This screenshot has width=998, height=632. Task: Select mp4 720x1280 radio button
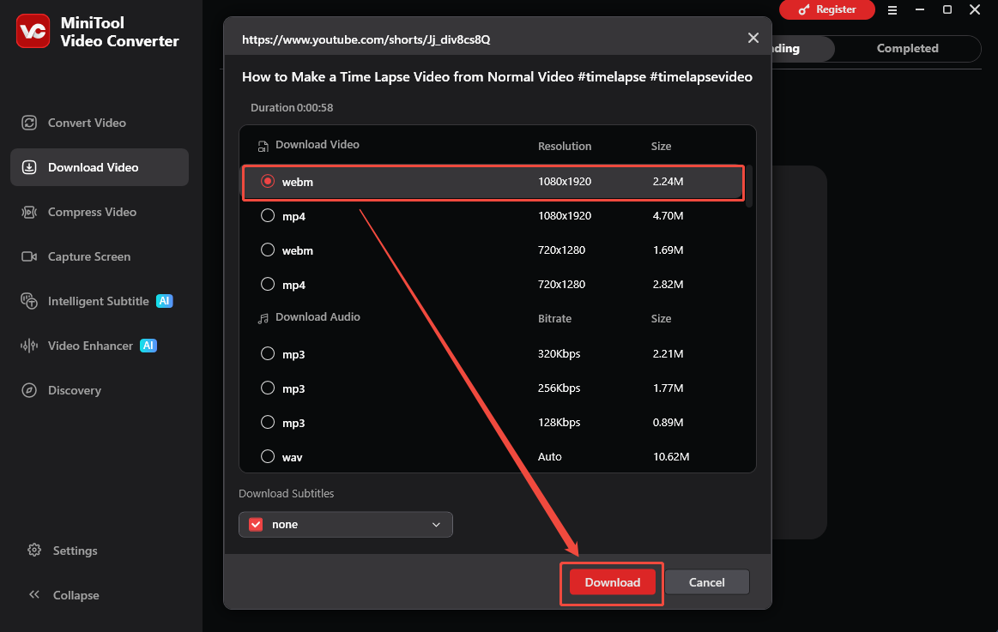pyautogui.click(x=268, y=284)
